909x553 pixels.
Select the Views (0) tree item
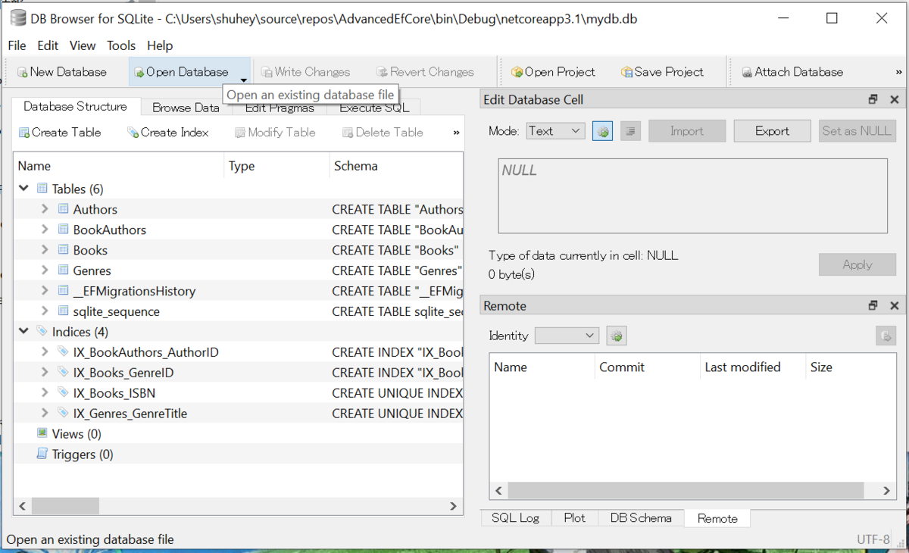pos(77,434)
